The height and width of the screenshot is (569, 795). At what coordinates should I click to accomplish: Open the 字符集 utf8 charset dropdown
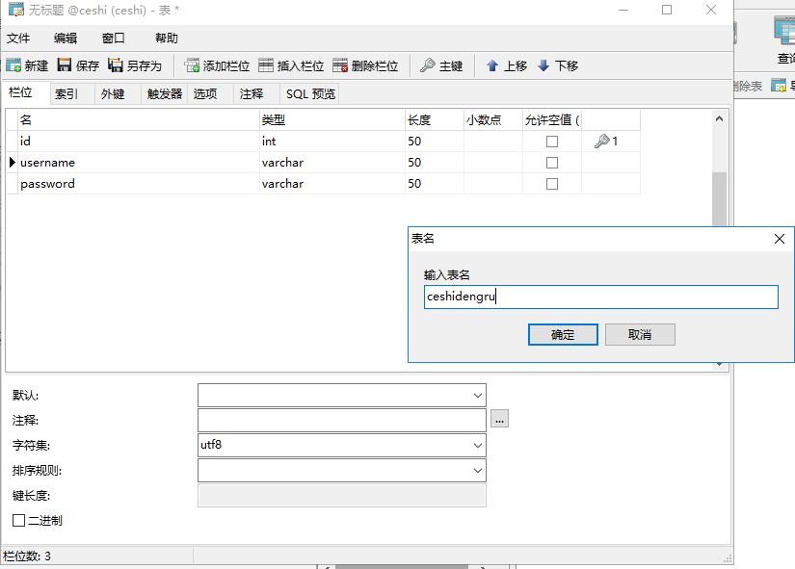tap(478, 446)
